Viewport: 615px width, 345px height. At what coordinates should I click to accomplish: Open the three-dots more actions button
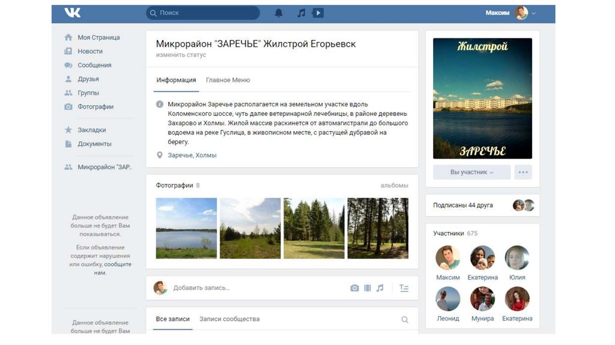[523, 172]
